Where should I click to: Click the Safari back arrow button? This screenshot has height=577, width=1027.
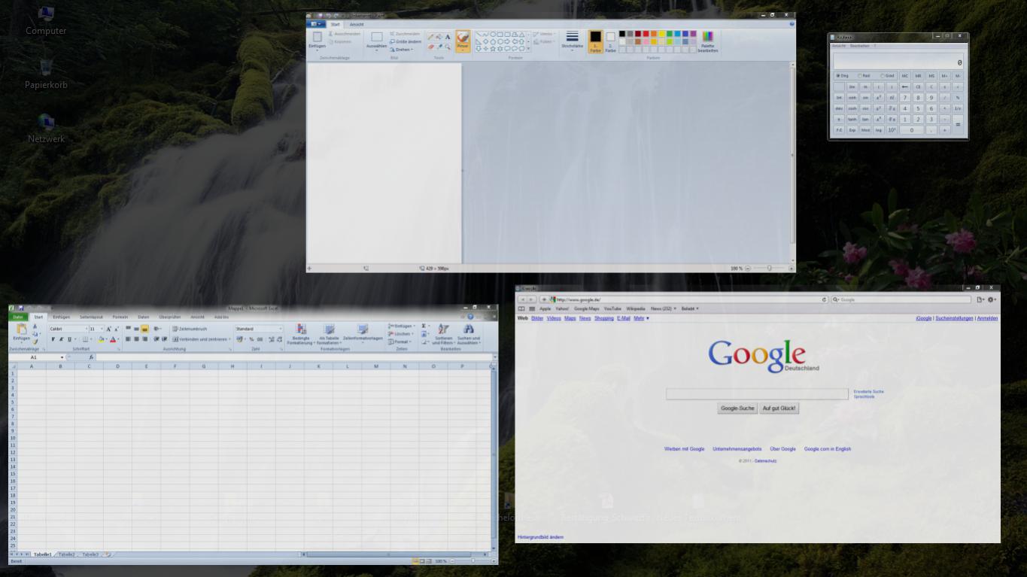click(523, 299)
